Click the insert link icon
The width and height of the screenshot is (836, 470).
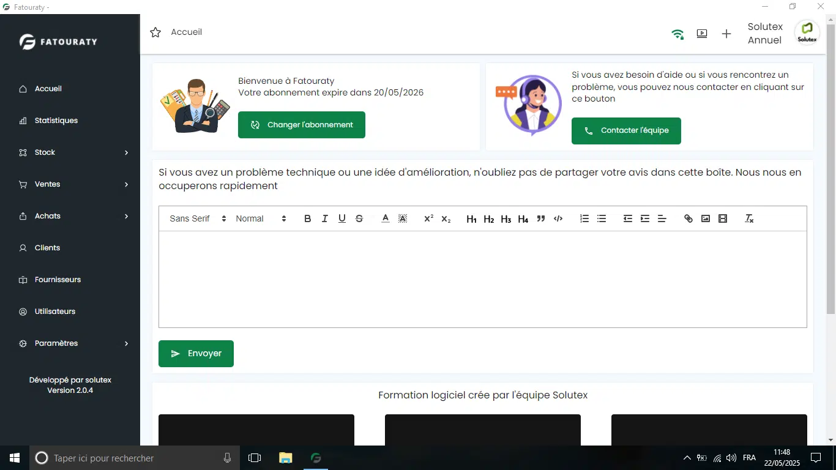[689, 218]
